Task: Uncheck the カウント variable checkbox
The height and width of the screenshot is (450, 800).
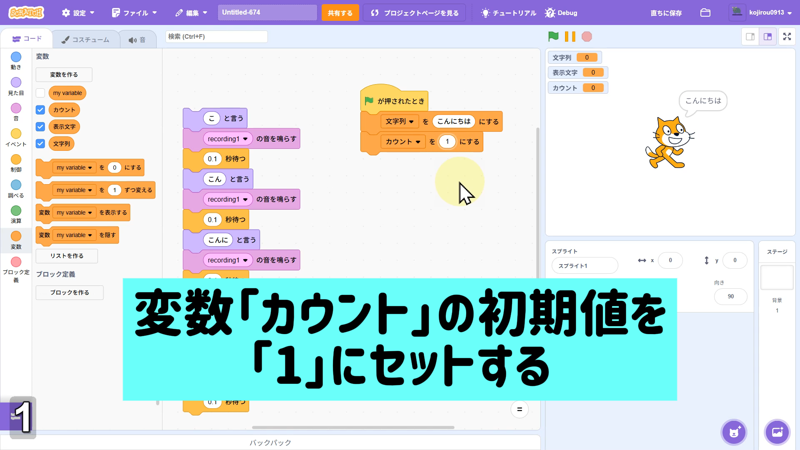Action: [x=40, y=110]
